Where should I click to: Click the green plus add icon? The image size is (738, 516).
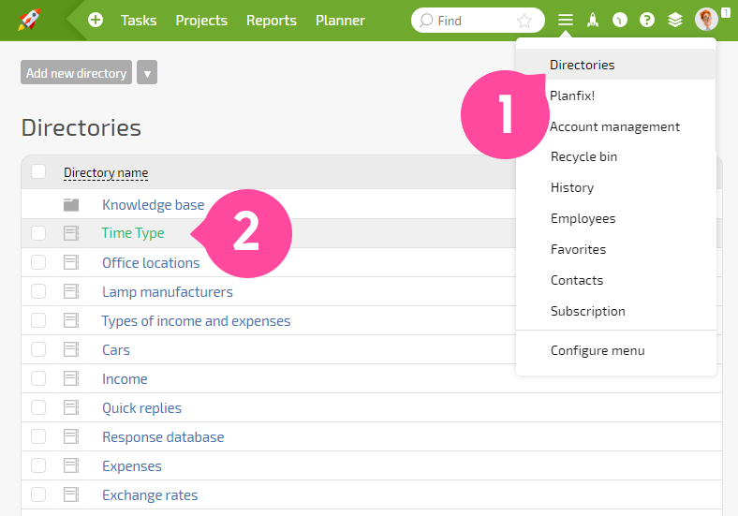(x=96, y=20)
